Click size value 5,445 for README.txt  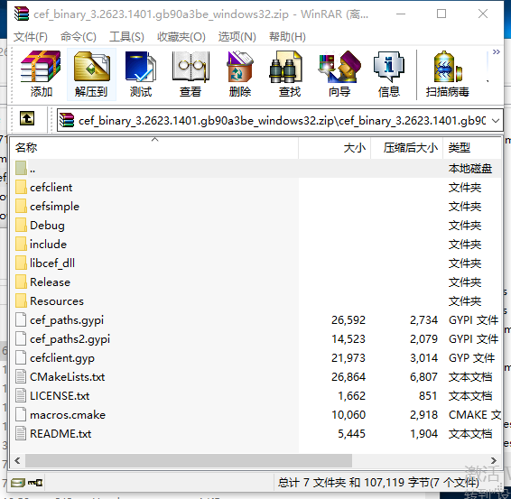click(x=351, y=433)
